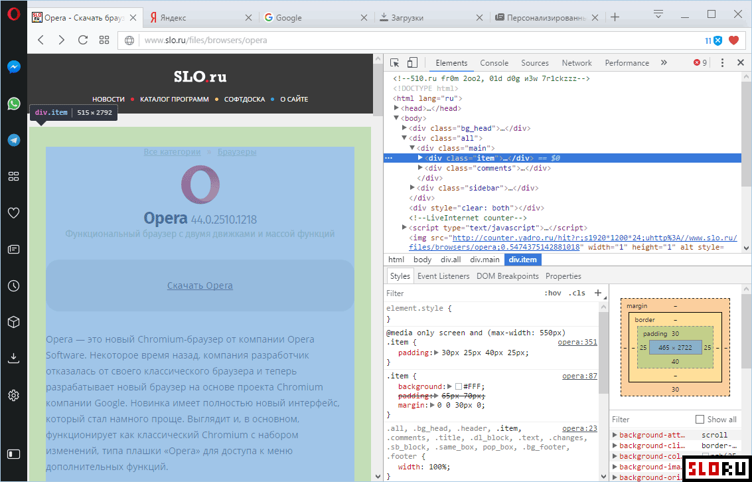Expand the div class bg_head node
Viewport: 752px width, 482px height.
pos(404,128)
